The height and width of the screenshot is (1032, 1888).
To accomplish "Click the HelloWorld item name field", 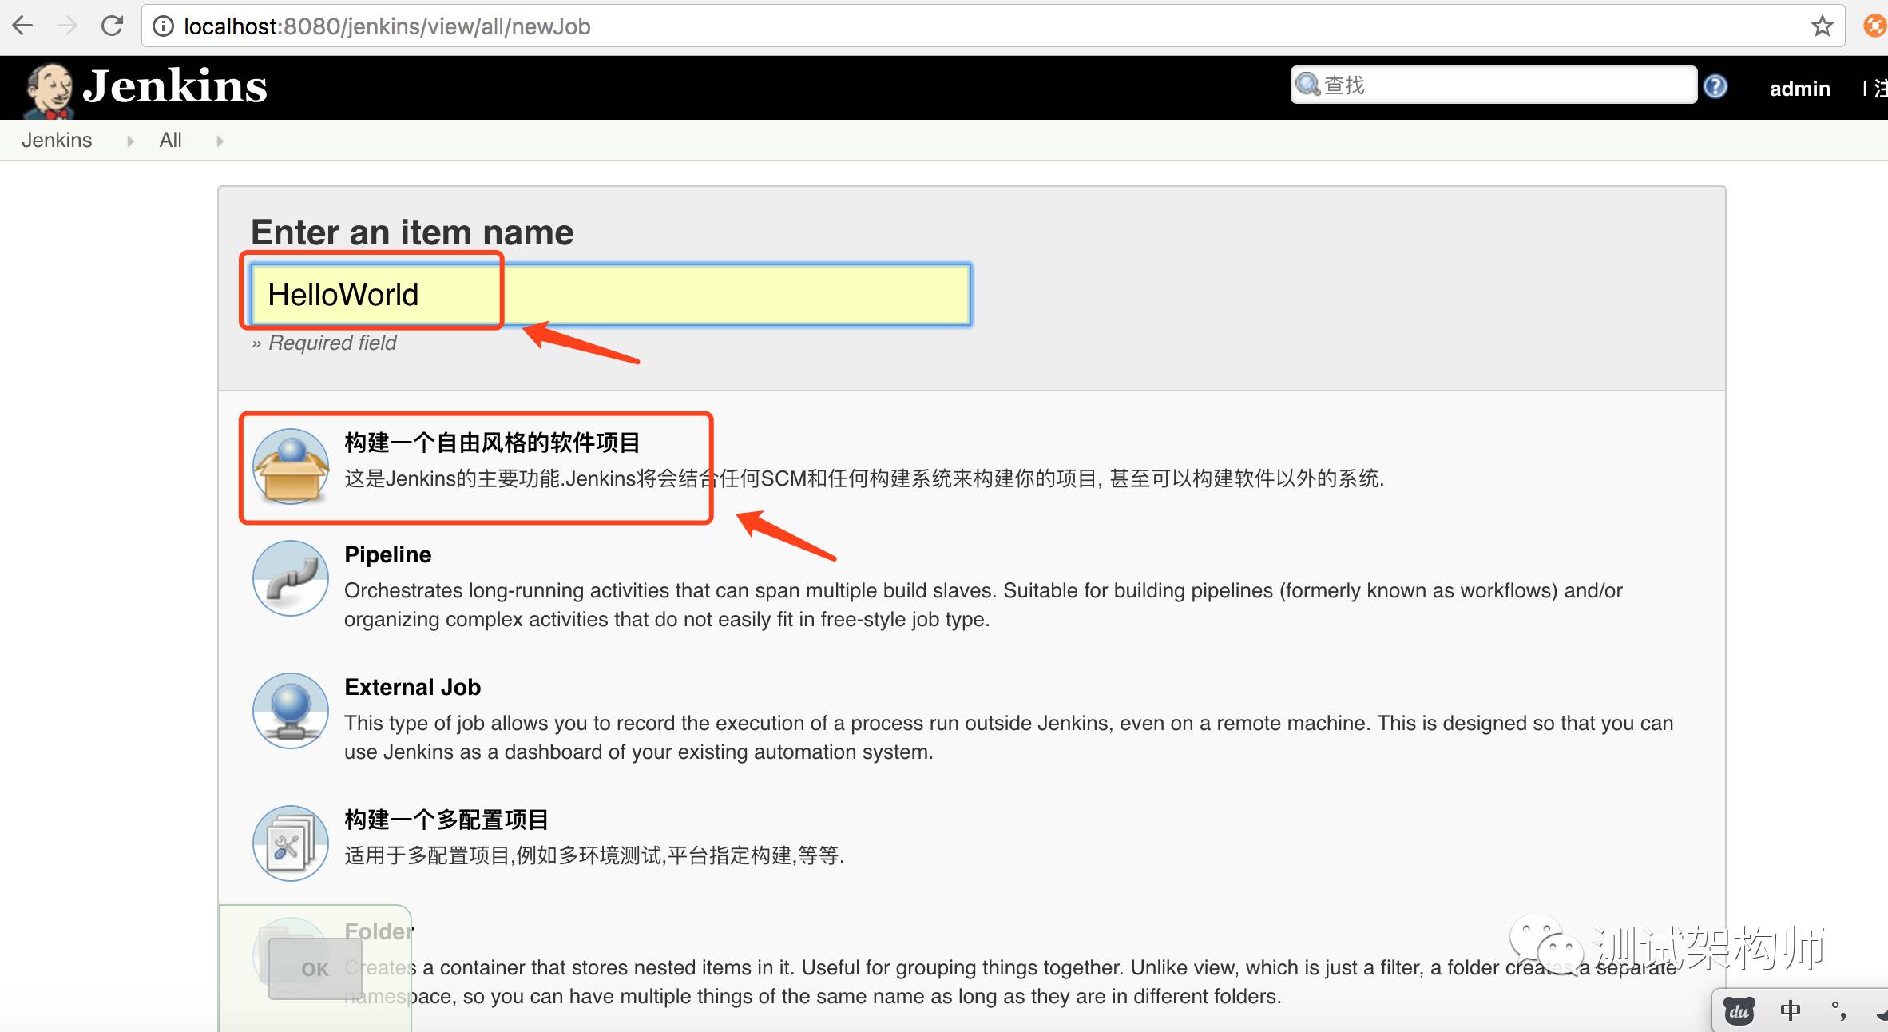I will click(611, 295).
